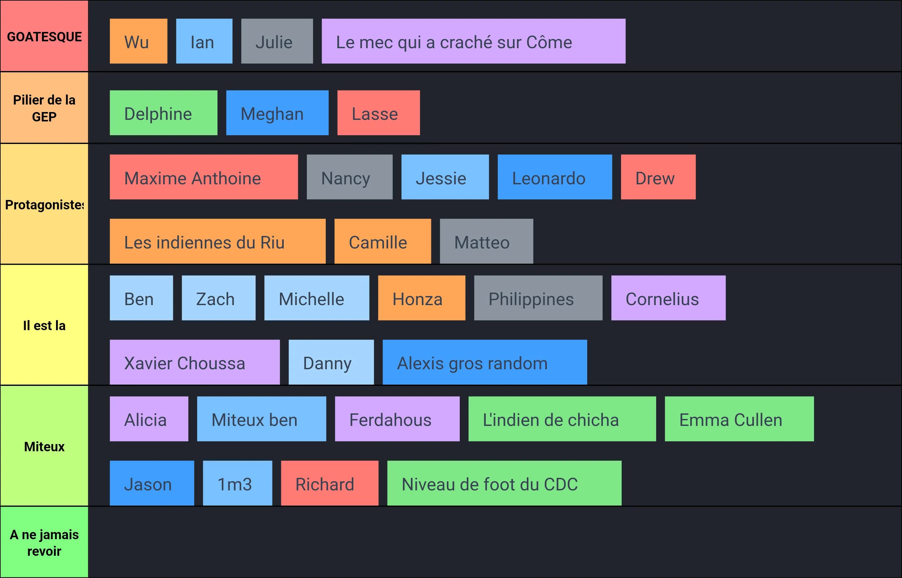This screenshot has width=902, height=578.
Task: Click the 'Alexis gros random' tile
Action: pyautogui.click(x=485, y=362)
